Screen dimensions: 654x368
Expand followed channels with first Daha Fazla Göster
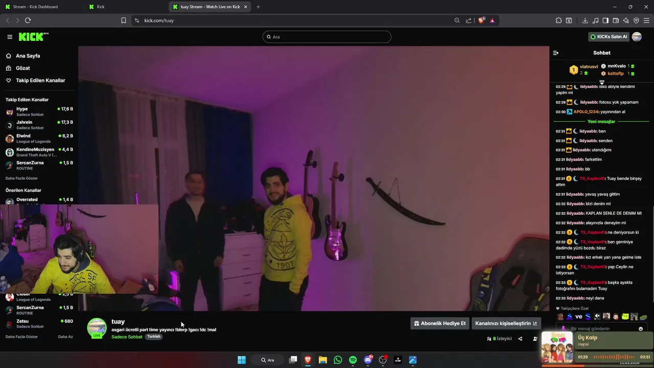pos(21,178)
